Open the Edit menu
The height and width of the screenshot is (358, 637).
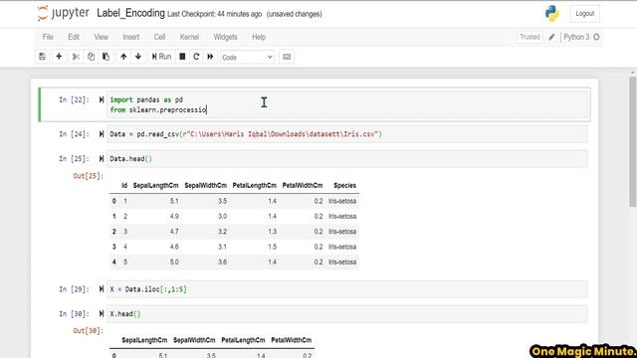74,37
